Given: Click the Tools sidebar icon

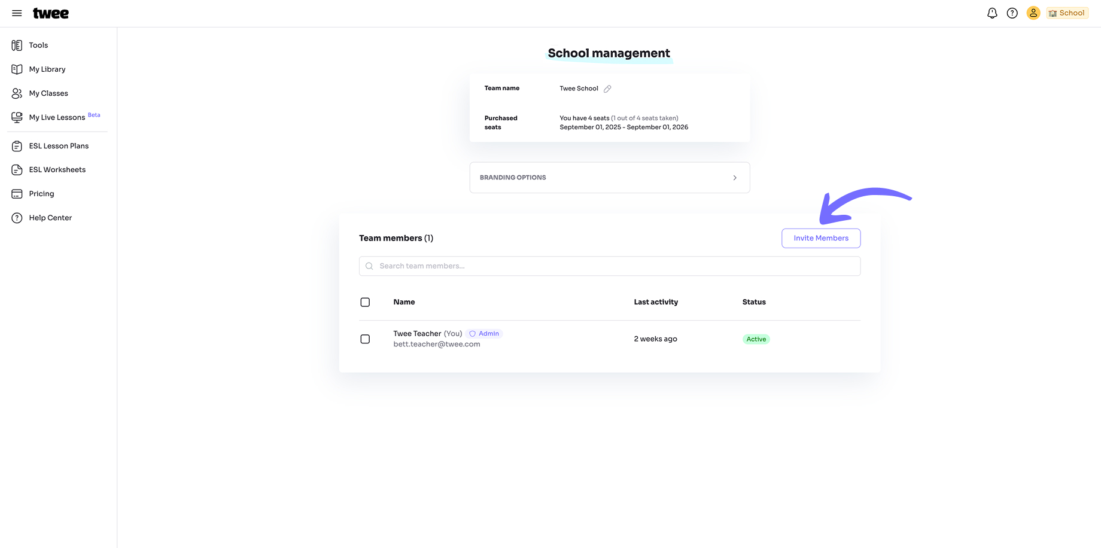Looking at the screenshot, I should click(x=17, y=45).
